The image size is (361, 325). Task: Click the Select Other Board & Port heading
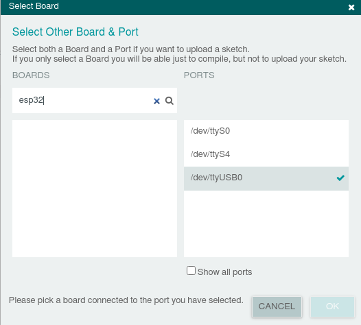pos(75,32)
